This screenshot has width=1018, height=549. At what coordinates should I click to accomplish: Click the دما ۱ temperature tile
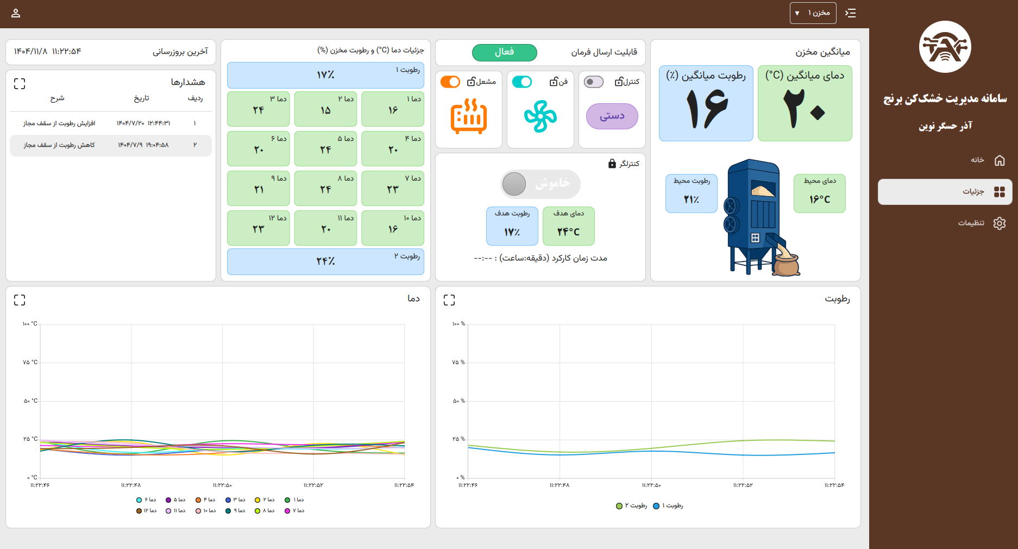[x=393, y=109]
